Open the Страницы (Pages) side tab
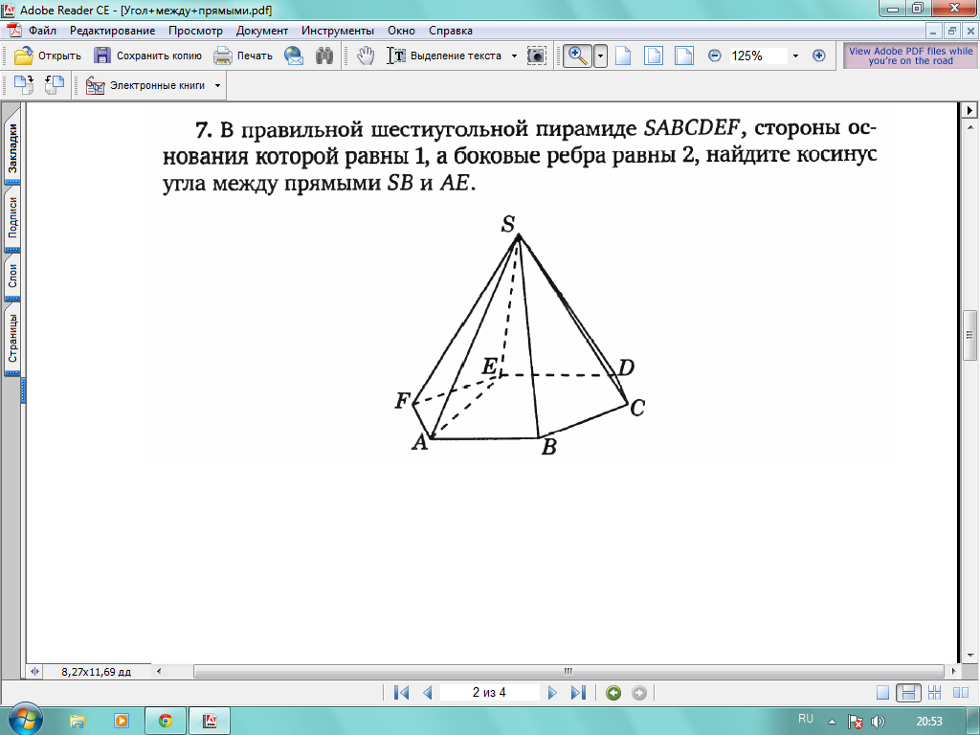This screenshot has height=735, width=980. click(12, 339)
